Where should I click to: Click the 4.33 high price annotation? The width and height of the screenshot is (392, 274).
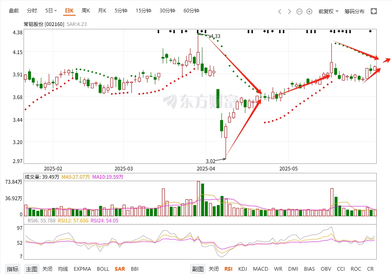tap(215, 36)
